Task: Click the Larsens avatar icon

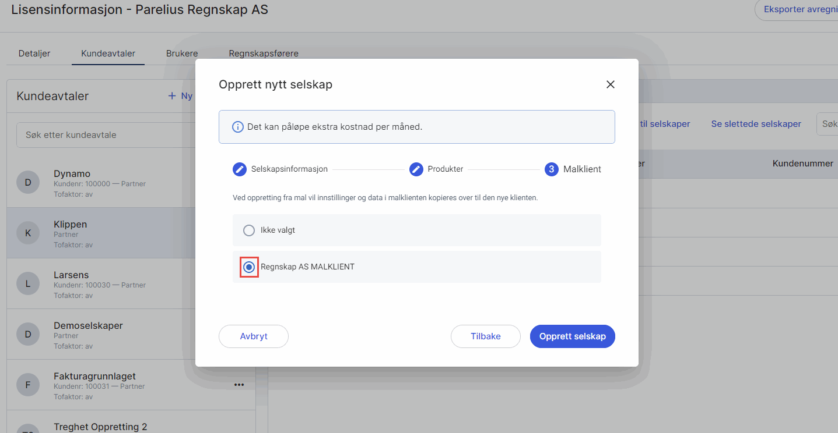Action: point(27,284)
